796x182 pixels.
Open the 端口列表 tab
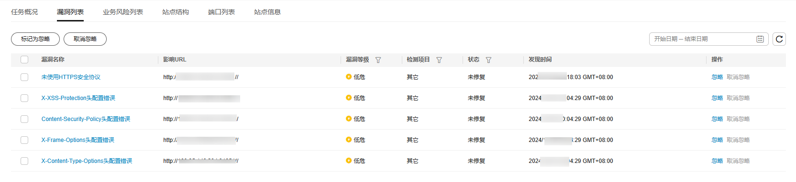coord(221,12)
